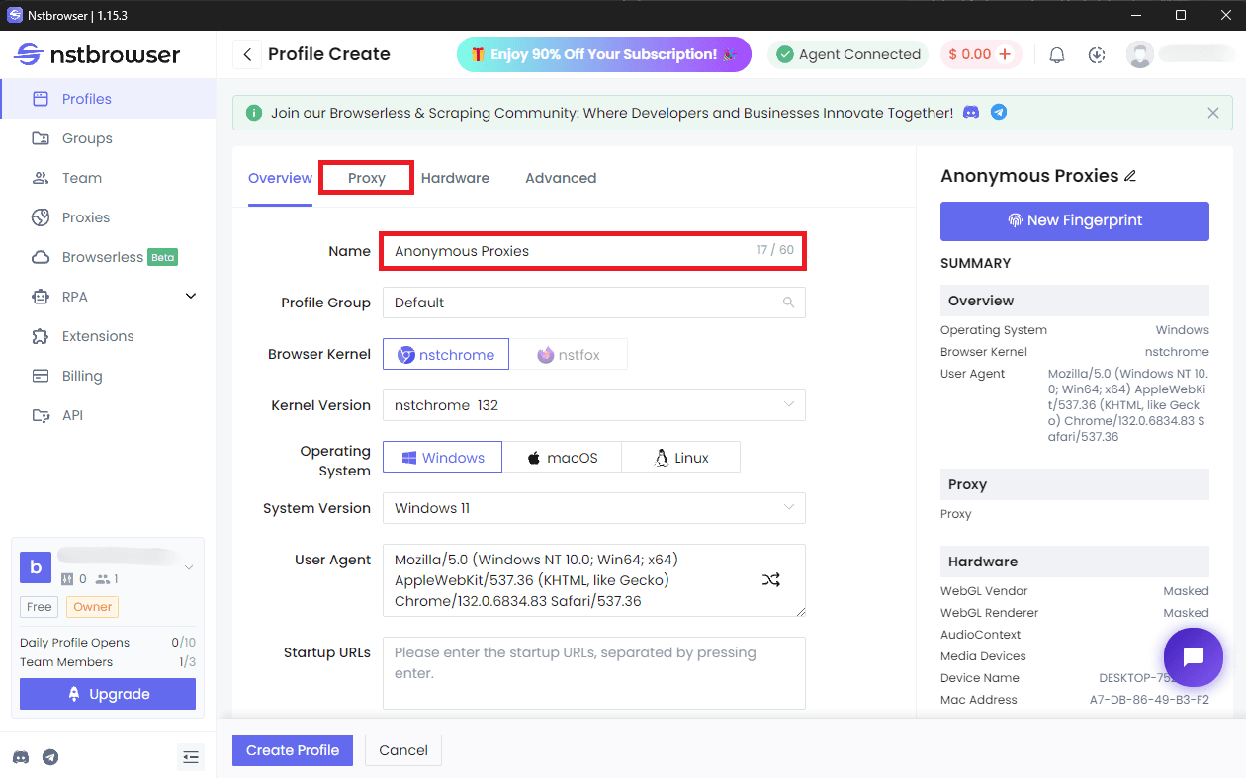Viewport: 1246px width, 778px height.
Task: Click the Create Profile button
Action: point(292,750)
